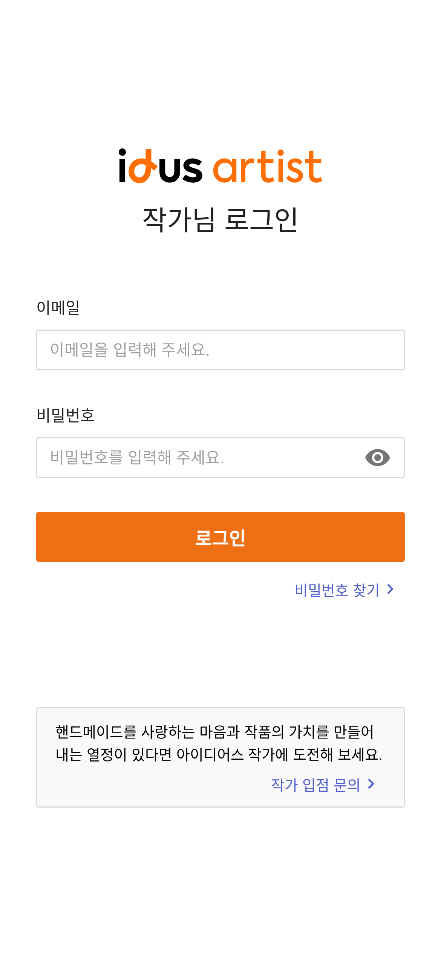441x956 pixels.
Task: Click the 비밀번호를 입력해 주세요 placeholder text
Action: (x=137, y=457)
